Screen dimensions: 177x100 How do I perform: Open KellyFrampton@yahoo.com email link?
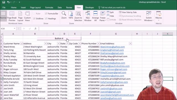pyautogui.click(x=114, y=82)
